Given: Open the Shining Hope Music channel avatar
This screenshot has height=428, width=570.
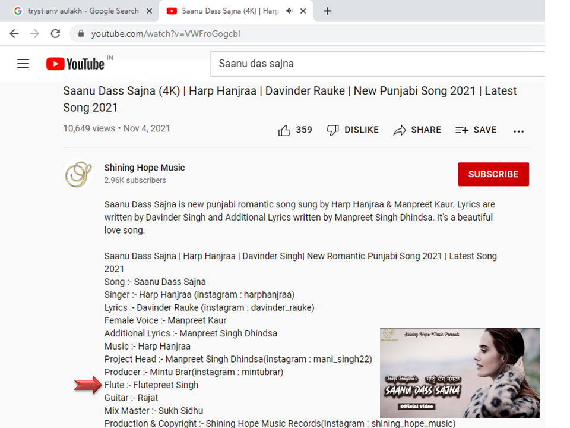Looking at the screenshot, I should click(78, 174).
